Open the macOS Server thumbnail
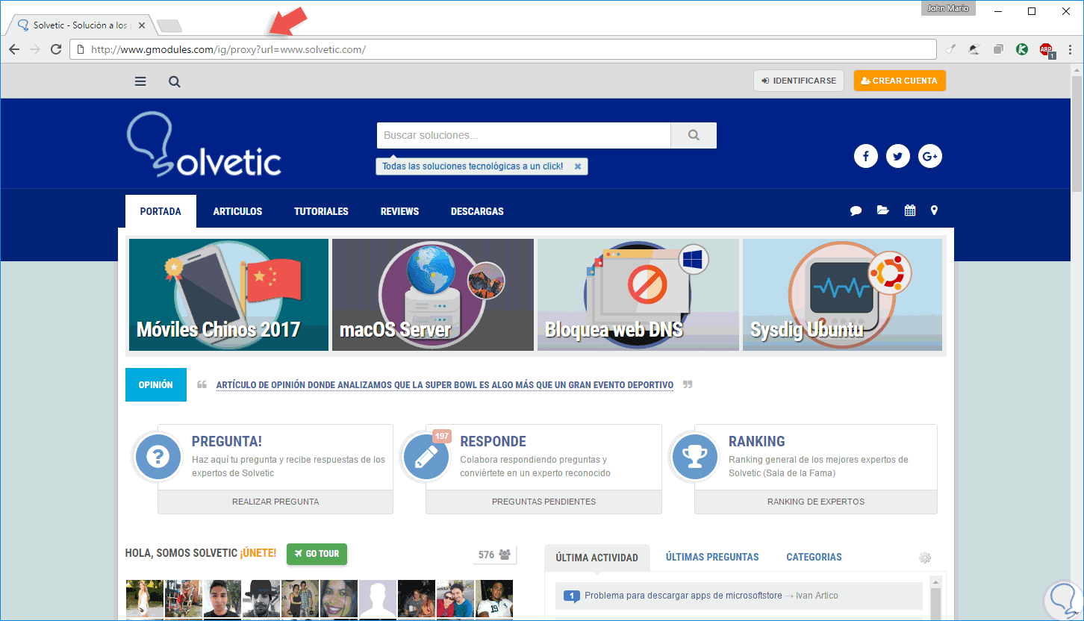 (433, 295)
